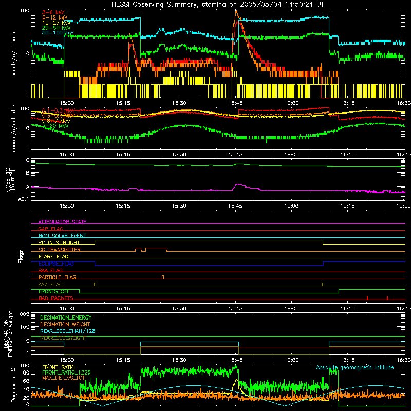Screen dimensions: 411x411
Task: Click the '6-12 keV' legend label
Action: pos(55,17)
